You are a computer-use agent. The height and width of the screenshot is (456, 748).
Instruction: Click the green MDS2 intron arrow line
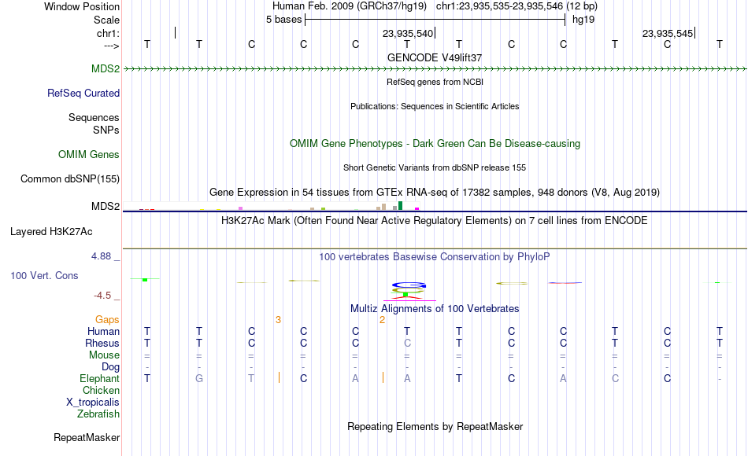435,69
